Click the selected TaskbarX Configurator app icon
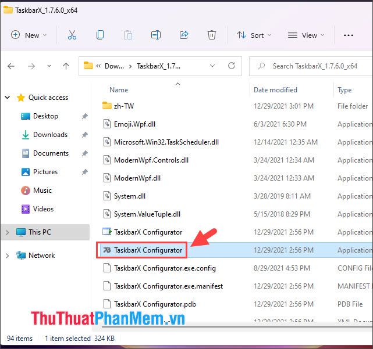The height and width of the screenshot is (349, 373). click(x=107, y=250)
